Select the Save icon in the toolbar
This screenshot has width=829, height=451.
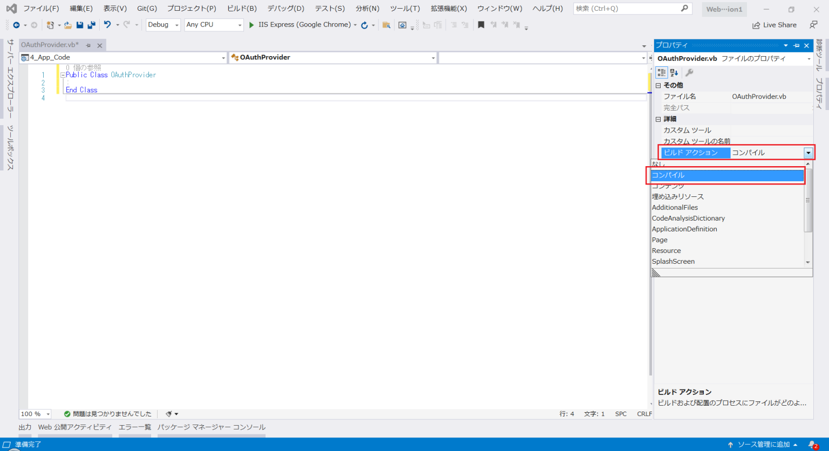[x=80, y=25]
